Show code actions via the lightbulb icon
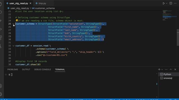The width and height of the screenshot is (179, 100). [x=17, y=20]
